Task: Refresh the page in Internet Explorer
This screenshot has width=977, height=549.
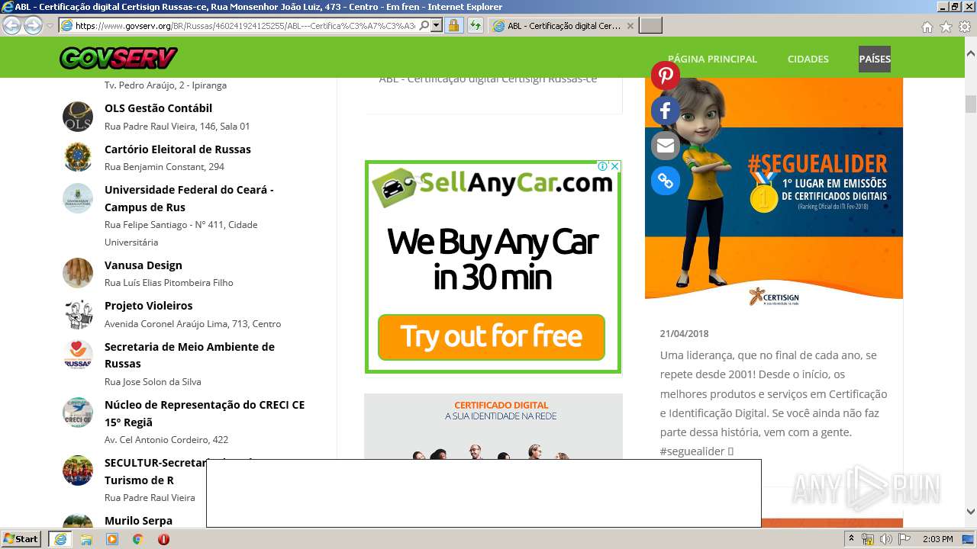Action: 475,25
